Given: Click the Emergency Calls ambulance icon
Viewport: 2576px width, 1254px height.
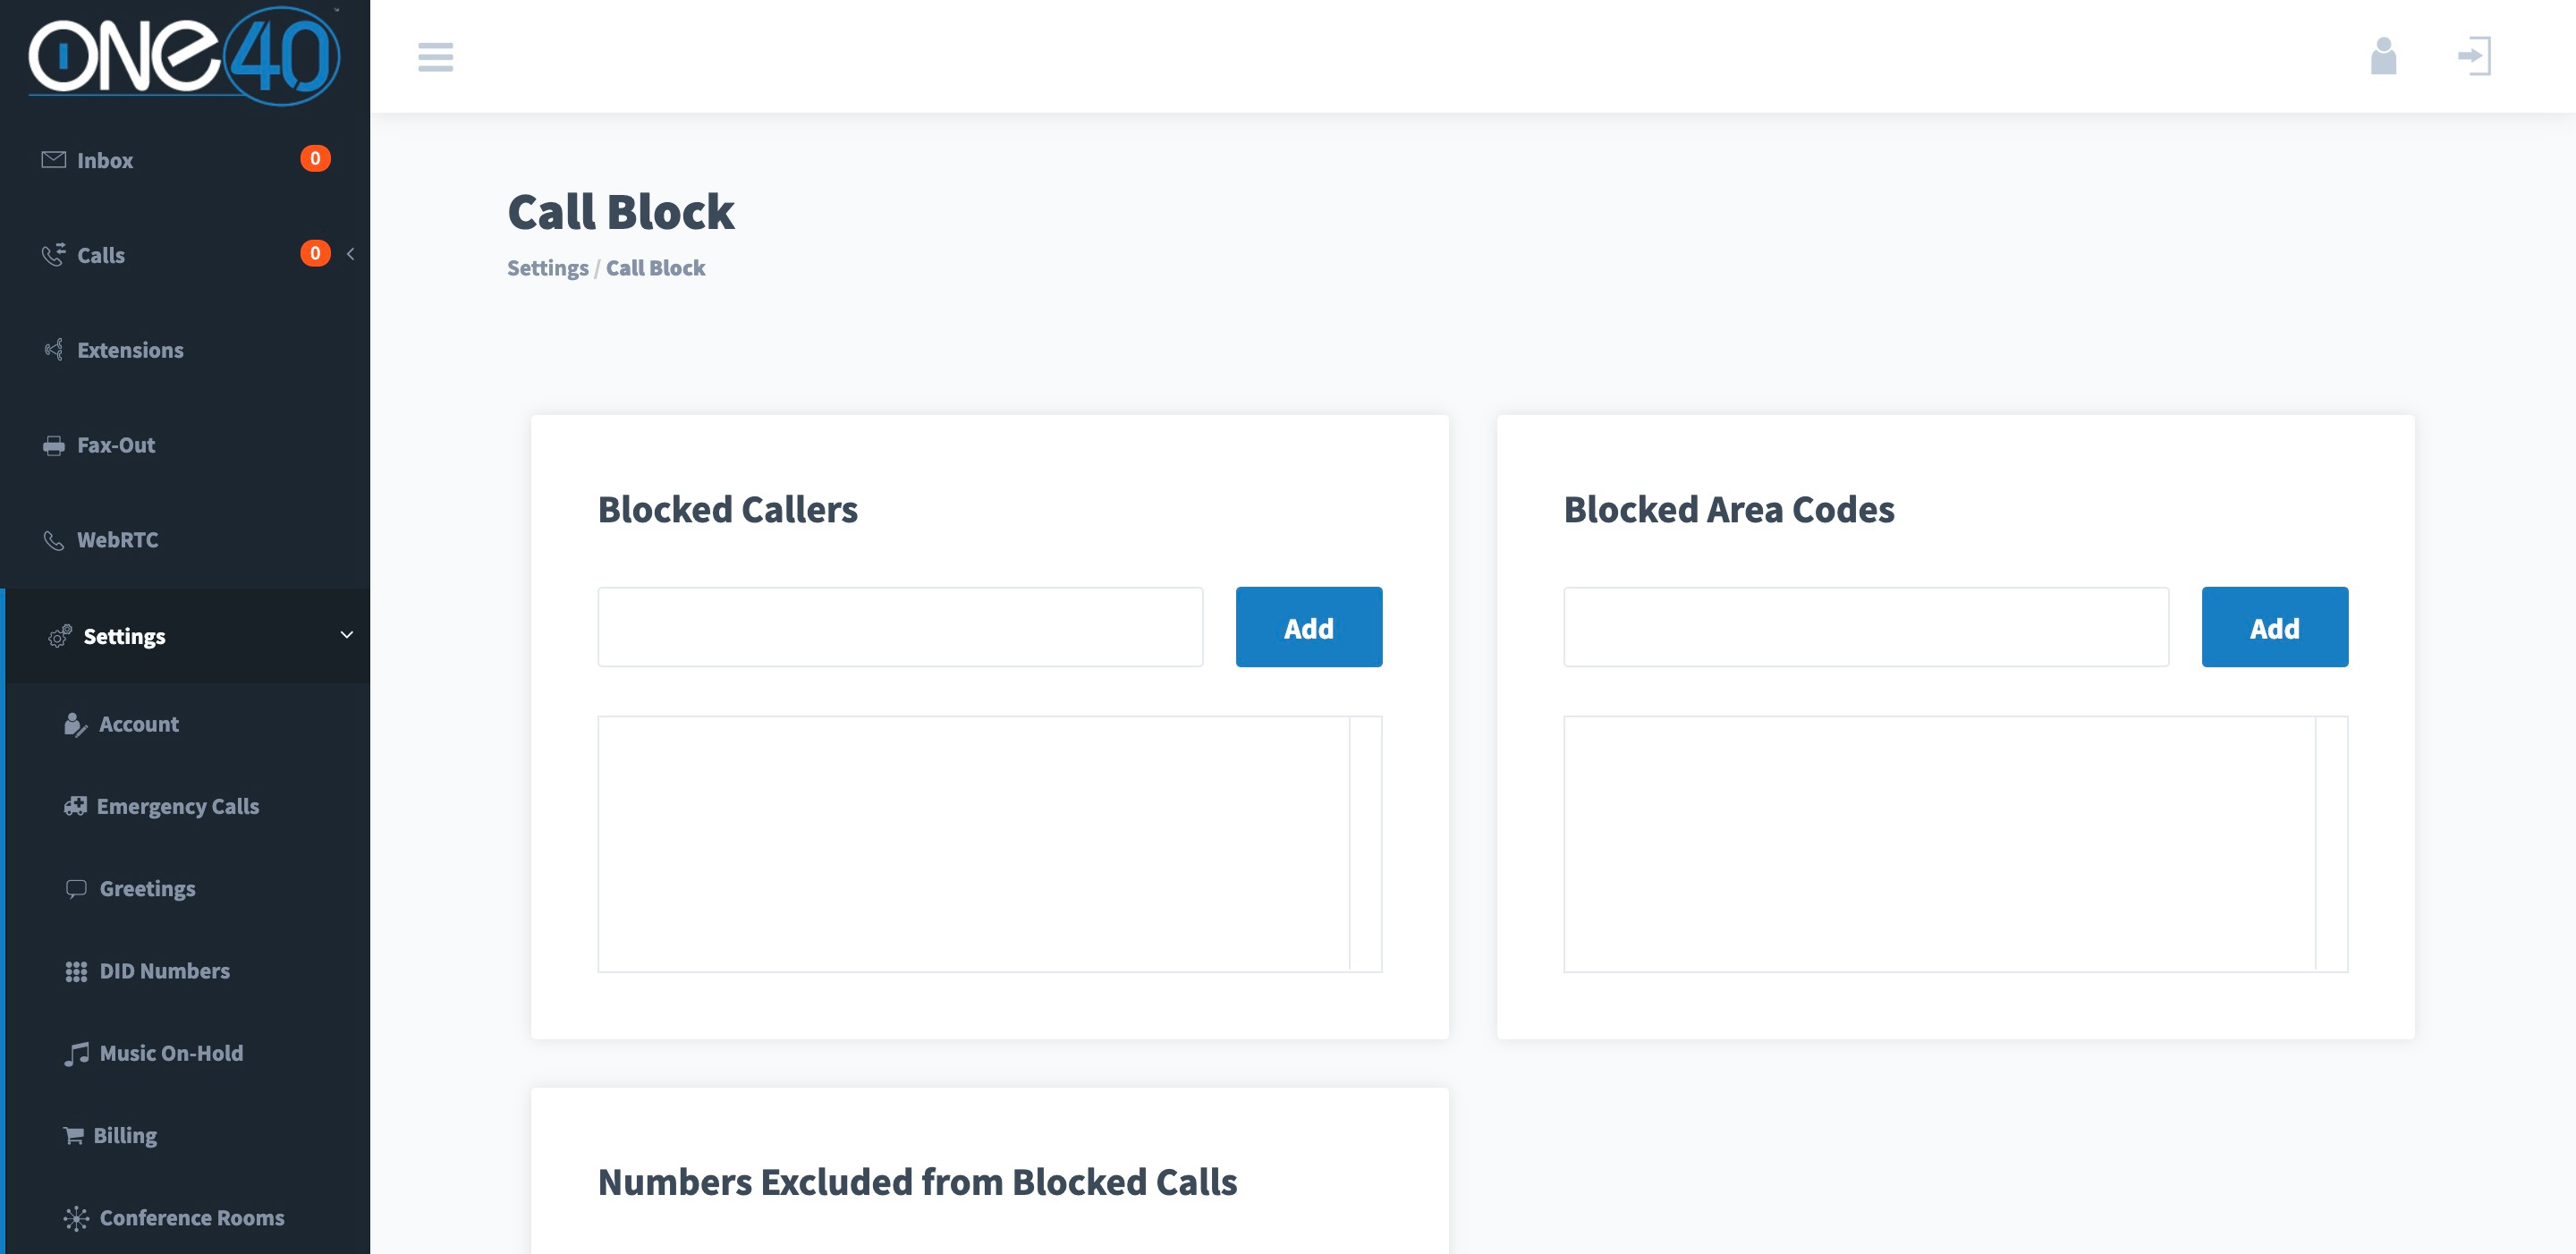Looking at the screenshot, I should [75, 806].
